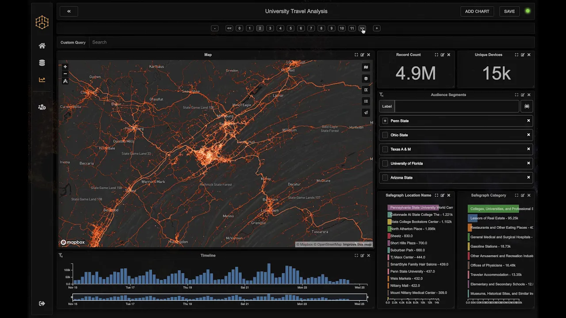Click the timeline range brush bar
566x318 pixels.
pyautogui.click(x=220, y=297)
